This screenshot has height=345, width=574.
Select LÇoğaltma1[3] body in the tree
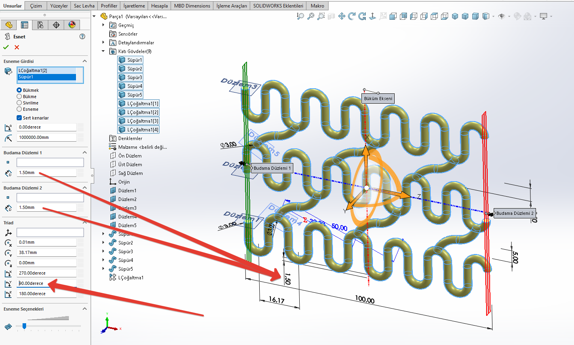[x=143, y=121]
